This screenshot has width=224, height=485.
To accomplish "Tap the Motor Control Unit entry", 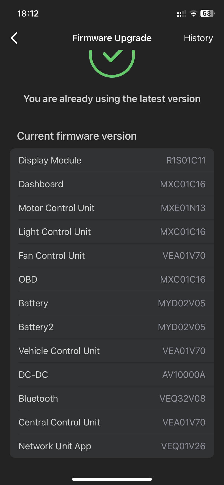I will pos(112,208).
